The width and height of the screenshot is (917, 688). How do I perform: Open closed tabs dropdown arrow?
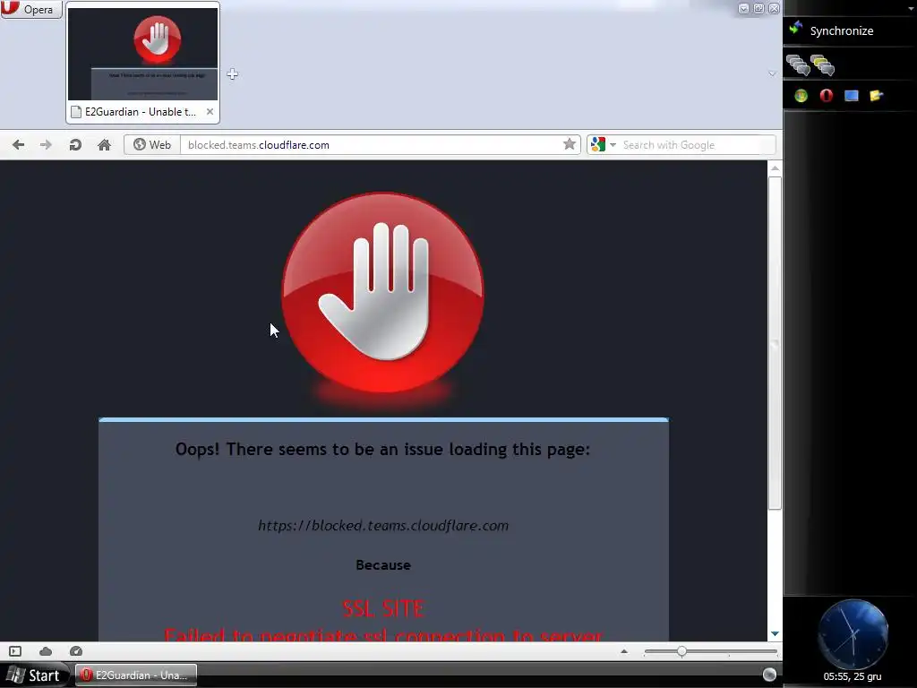tap(772, 73)
